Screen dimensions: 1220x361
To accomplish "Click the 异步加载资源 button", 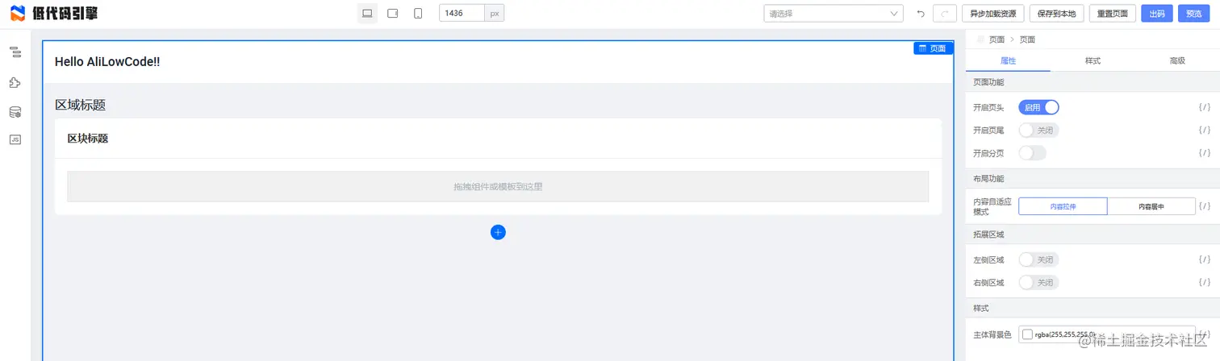I will (x=993, y=14).
